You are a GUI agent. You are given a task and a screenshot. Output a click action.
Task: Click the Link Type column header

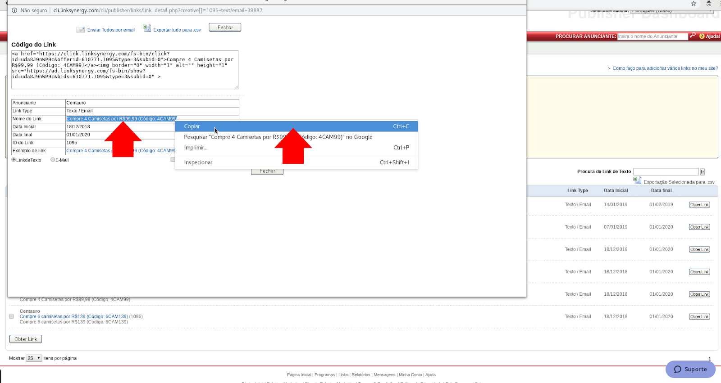pyautogui.click(x=577, y=190)
